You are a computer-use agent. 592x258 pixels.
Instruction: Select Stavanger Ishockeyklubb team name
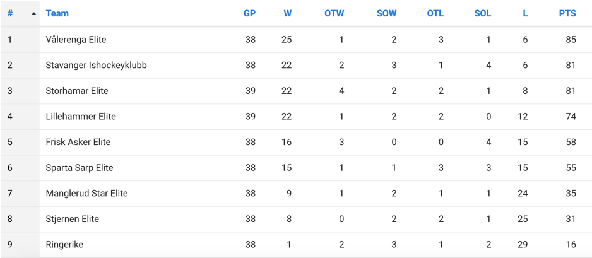(x=97, y=65)
